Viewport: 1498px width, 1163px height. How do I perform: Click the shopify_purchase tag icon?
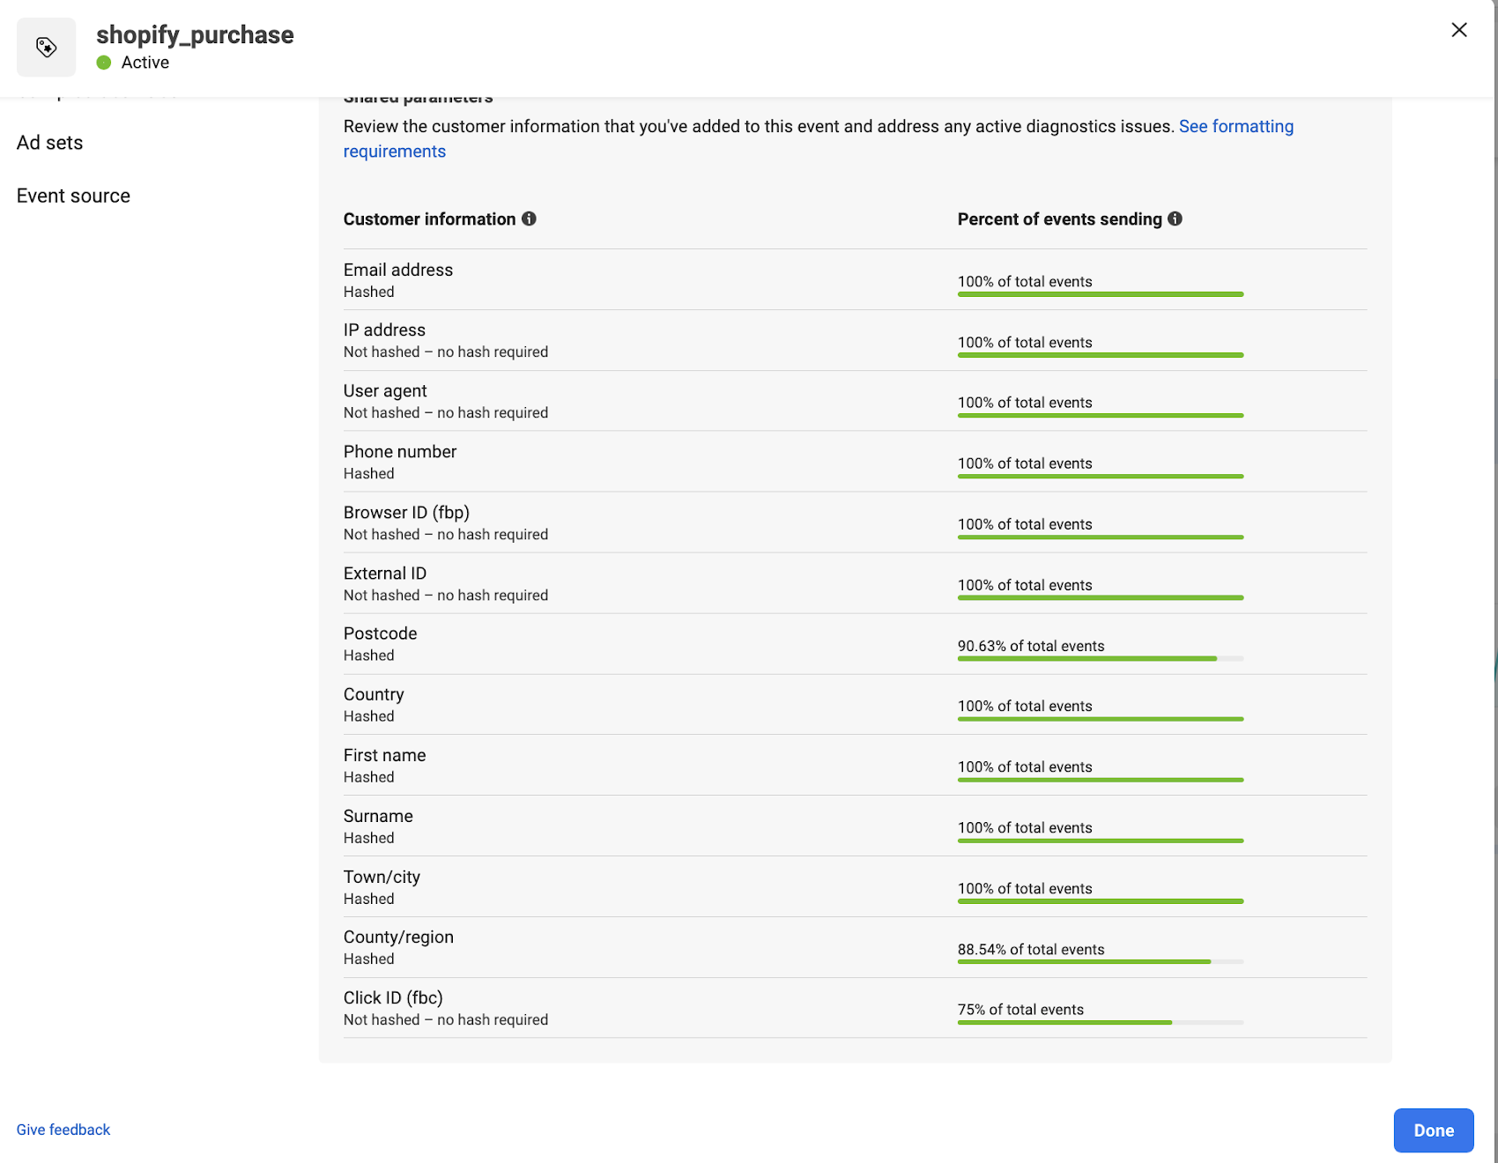click(46, 48)
